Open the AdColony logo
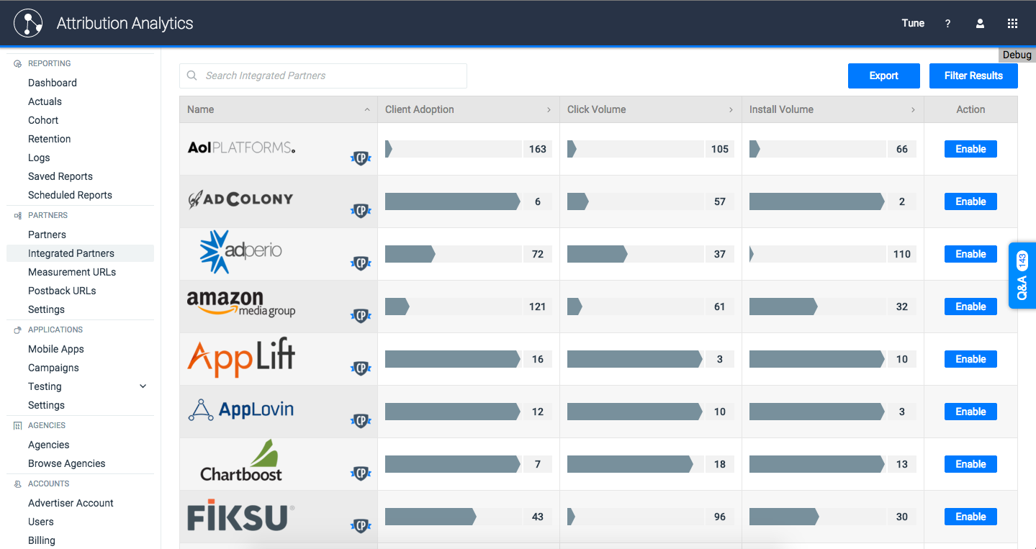The height and width of the screenshot is (549, 1036). tap(240, 200)
